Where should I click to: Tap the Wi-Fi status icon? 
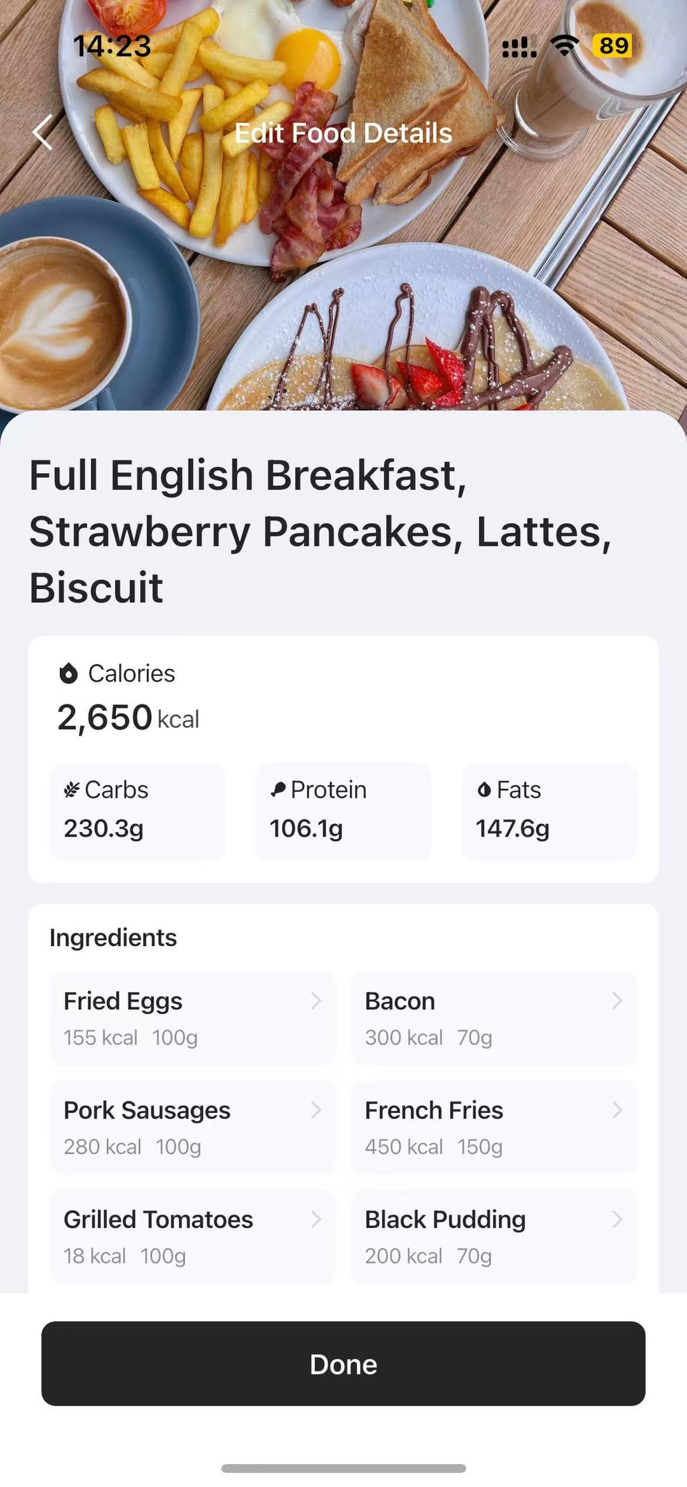point(564,45)
